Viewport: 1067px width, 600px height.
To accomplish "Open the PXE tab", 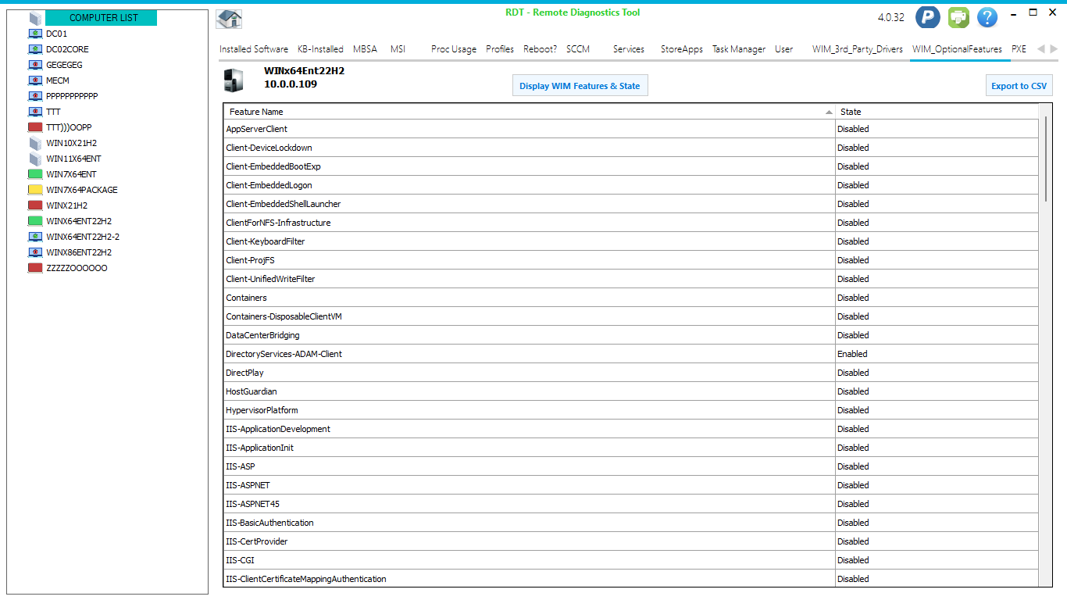I will (x=1019, y=49).
